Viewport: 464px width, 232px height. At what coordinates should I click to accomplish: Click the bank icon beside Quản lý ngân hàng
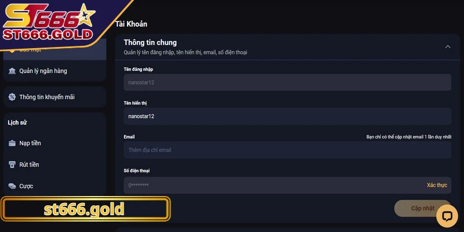pos(12,71)
